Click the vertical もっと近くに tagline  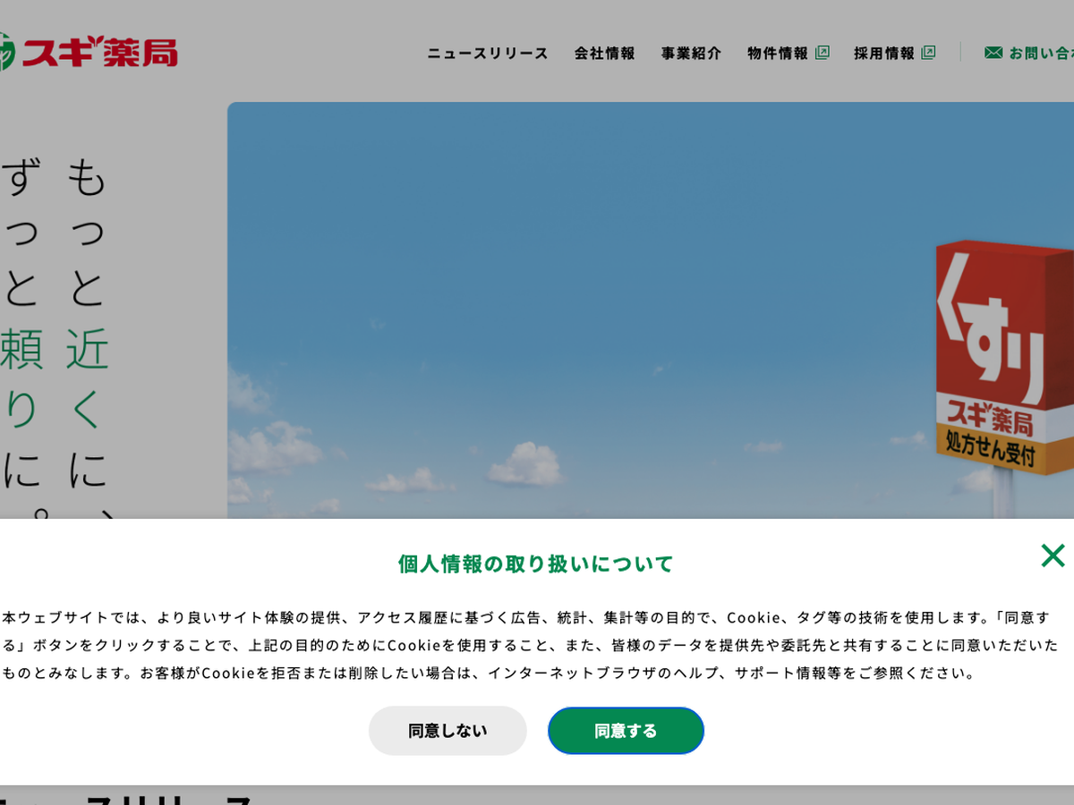[x=87, y=322]
